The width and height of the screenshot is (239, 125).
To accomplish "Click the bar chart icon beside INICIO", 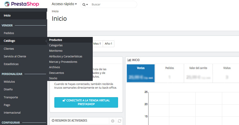I will click(129, 60).
